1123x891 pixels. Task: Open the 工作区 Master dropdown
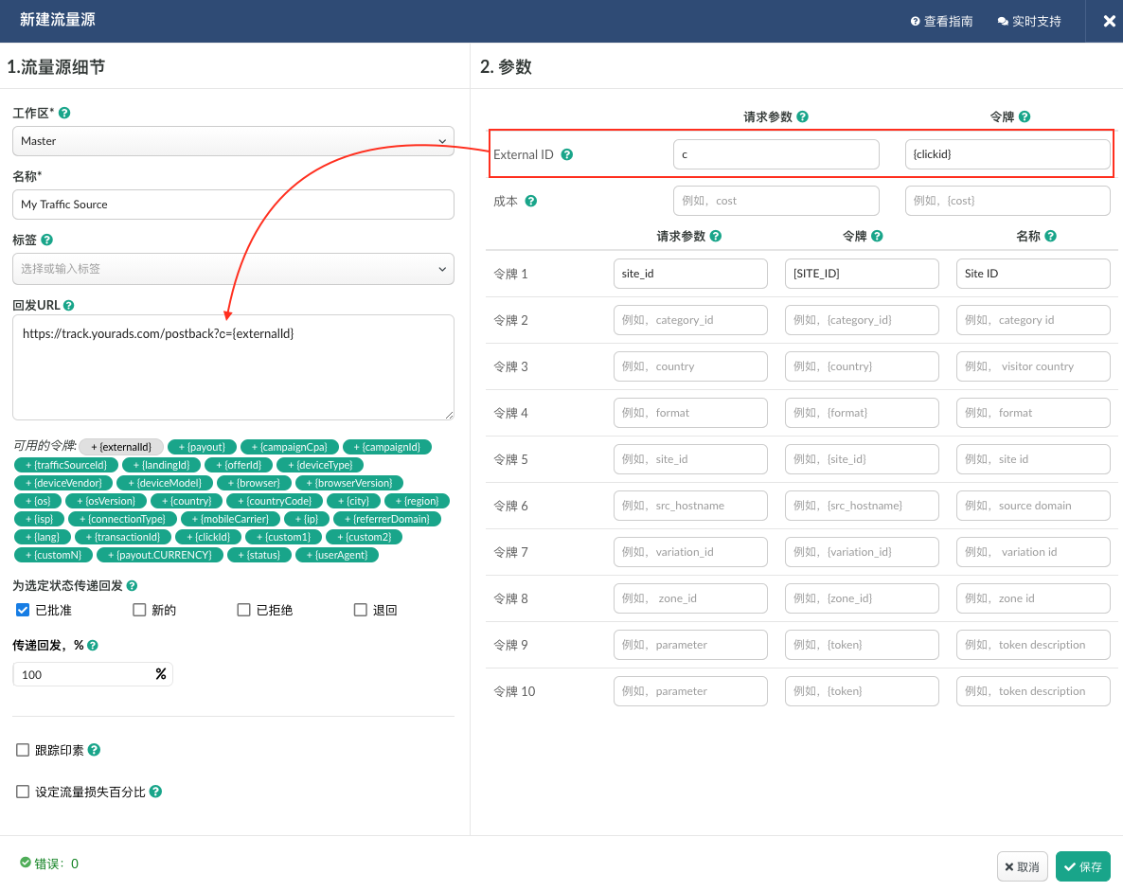tap(233, 141)
